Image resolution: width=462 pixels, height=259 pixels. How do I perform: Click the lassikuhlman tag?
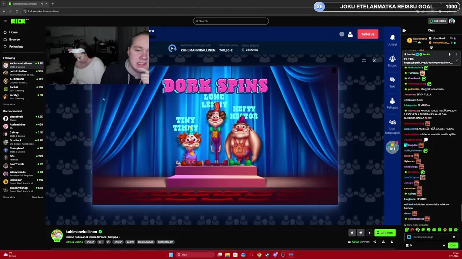click(145, 242)
